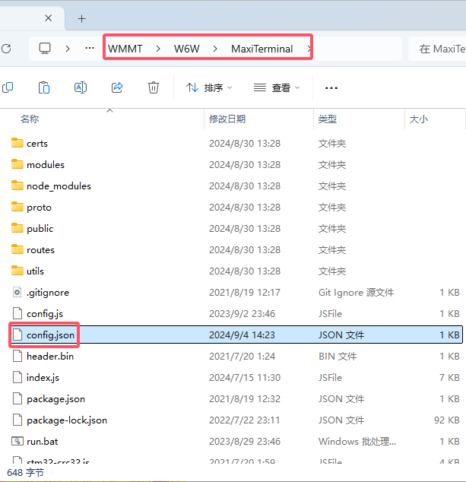
Task: Click the type "Git Ignore 源文件"
Action: tap(356, 293)
